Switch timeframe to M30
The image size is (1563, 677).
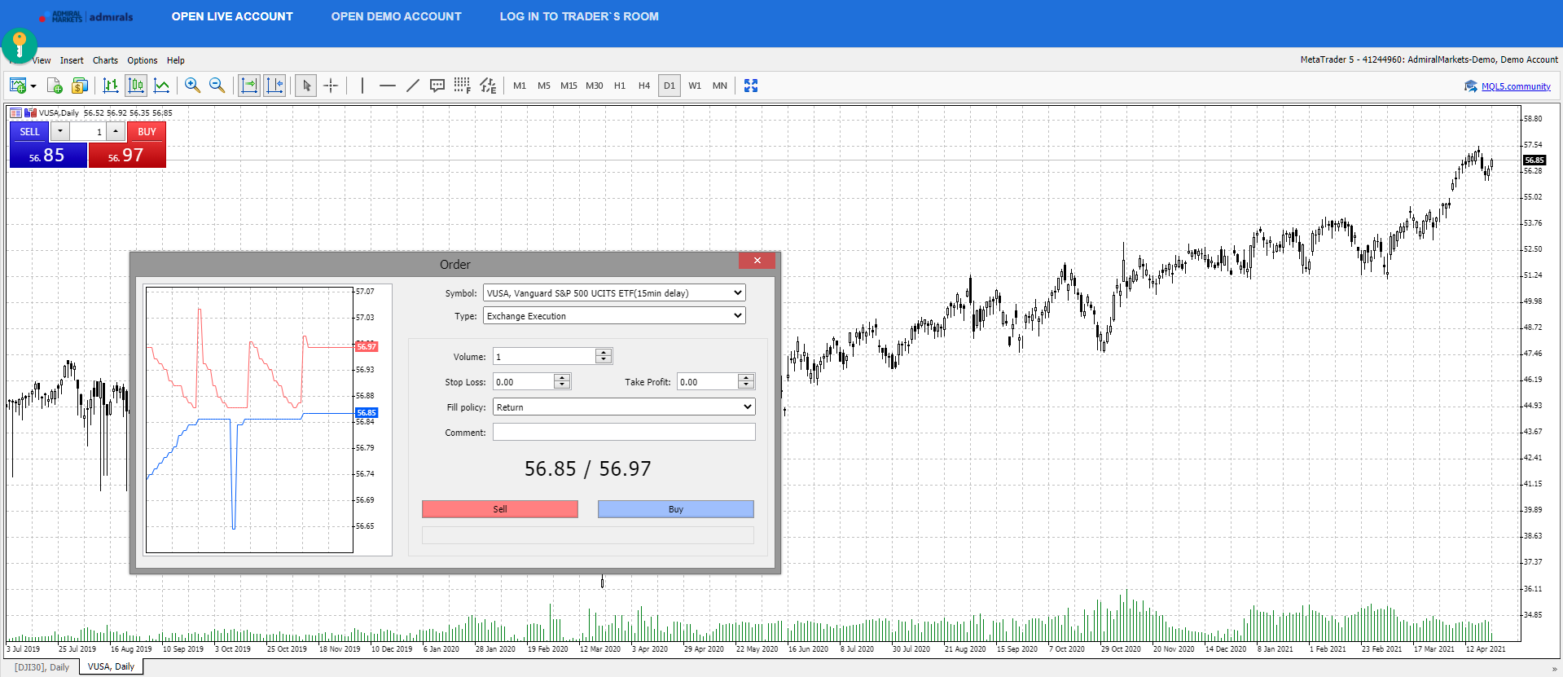(x=595, y=86)
